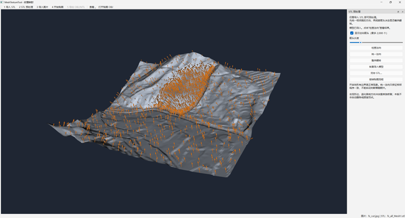The width and height of the screenshot is (405, 218).
Task: Open step 2 STL 预处理
Action: (x=26, y=7)
